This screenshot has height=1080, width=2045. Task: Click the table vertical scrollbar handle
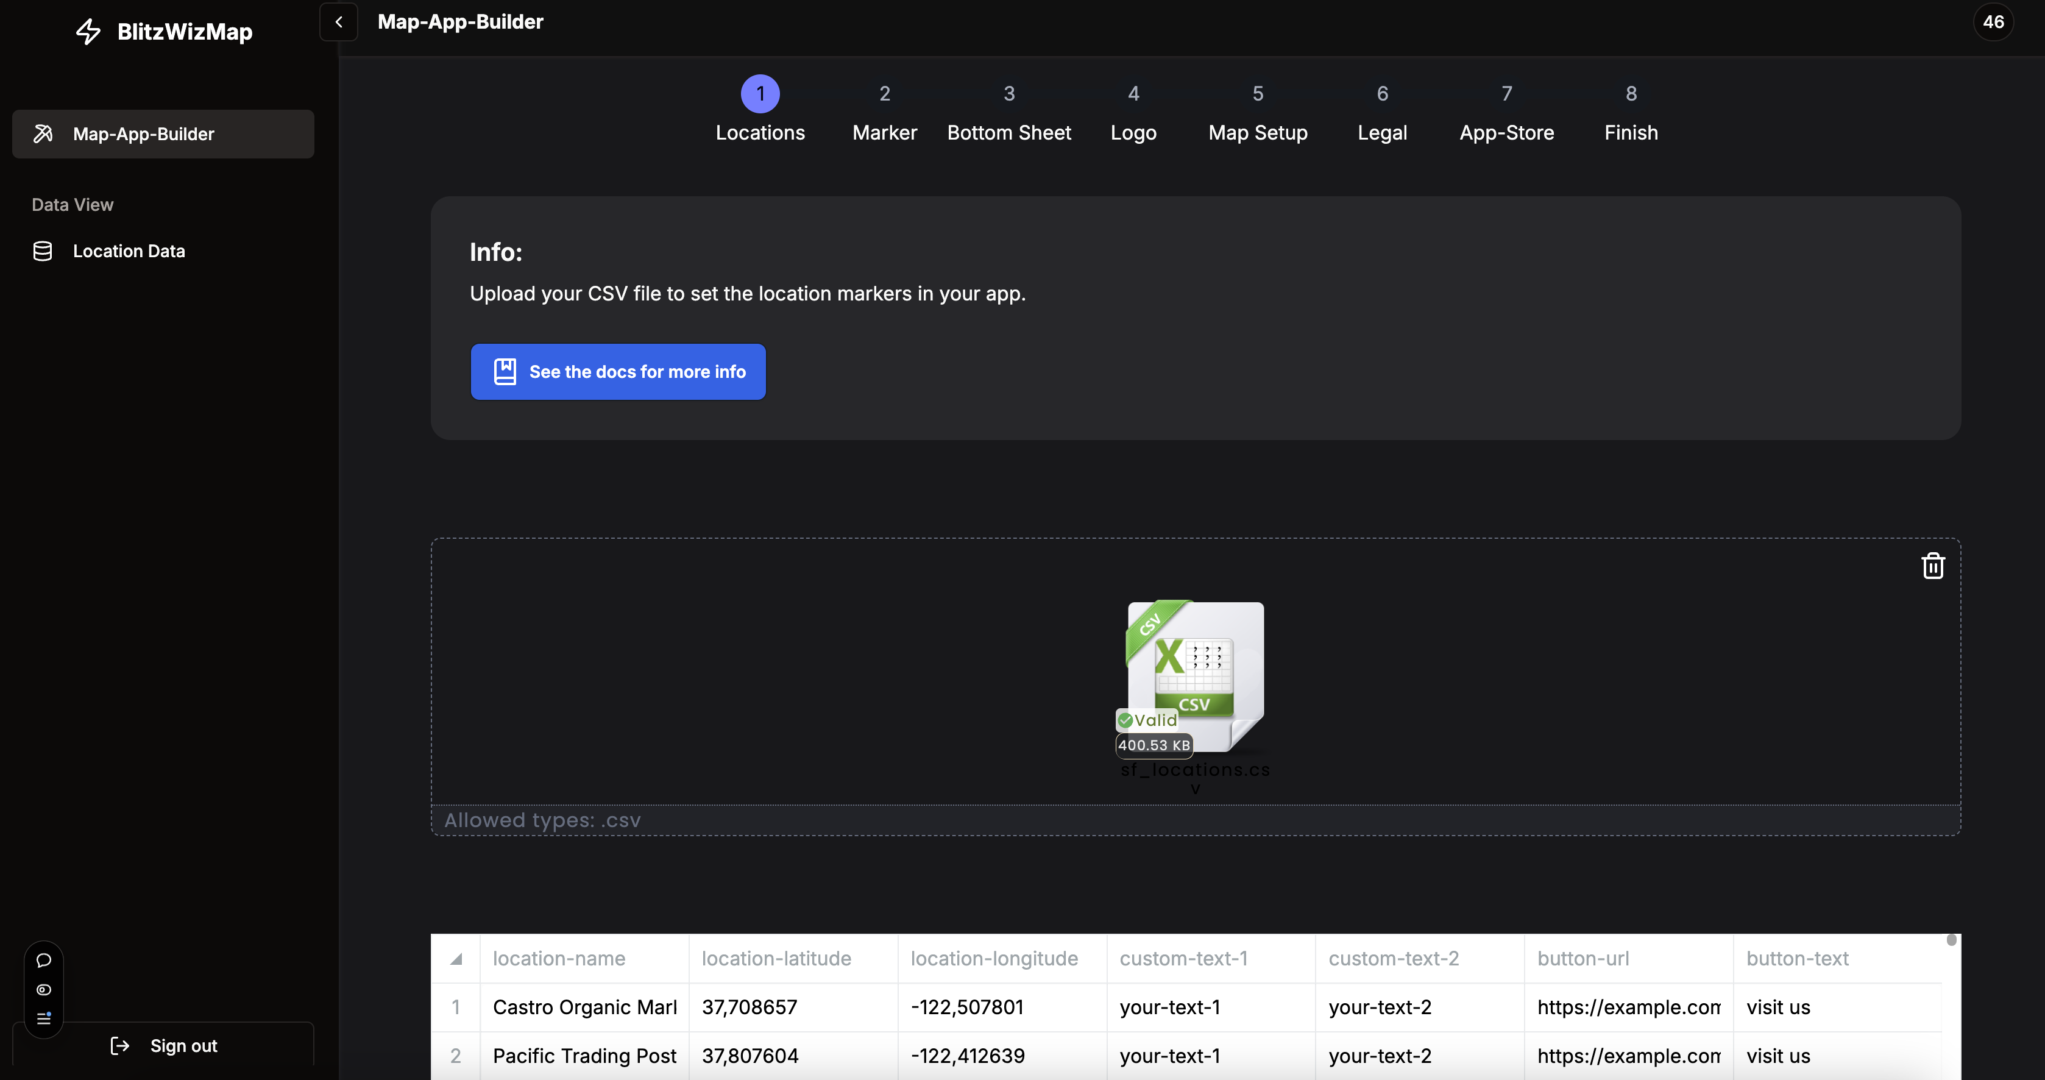(1951, 940)
